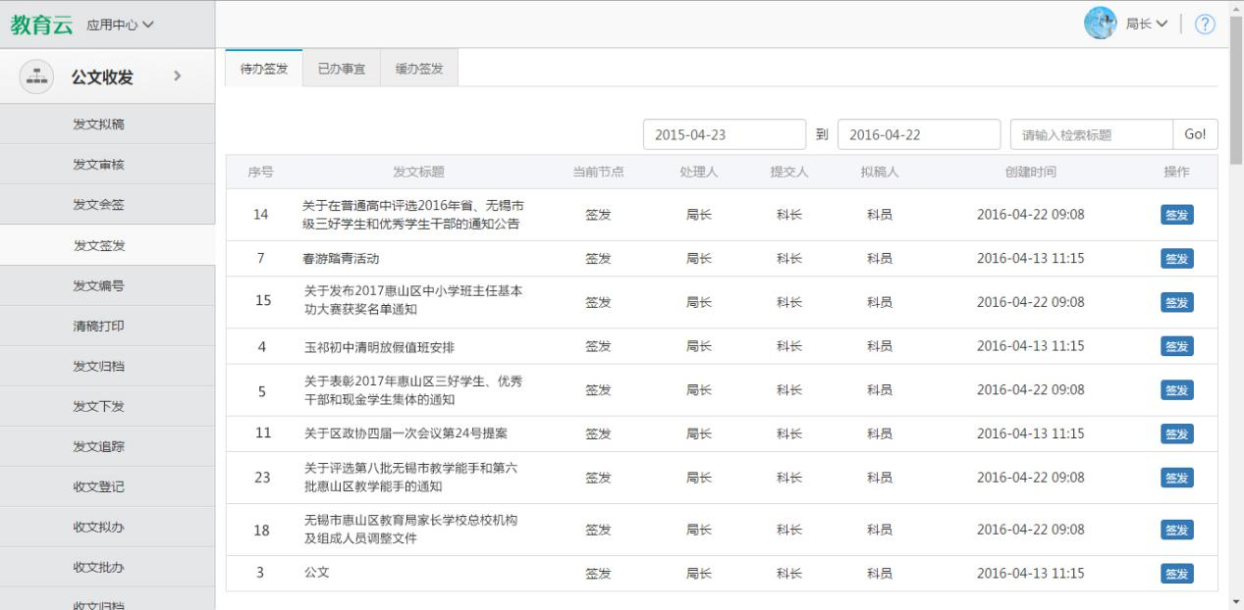Screen dimensions: 1244x610
Task: Open the 局长 user dropdown
Action: click(1146, 25)
